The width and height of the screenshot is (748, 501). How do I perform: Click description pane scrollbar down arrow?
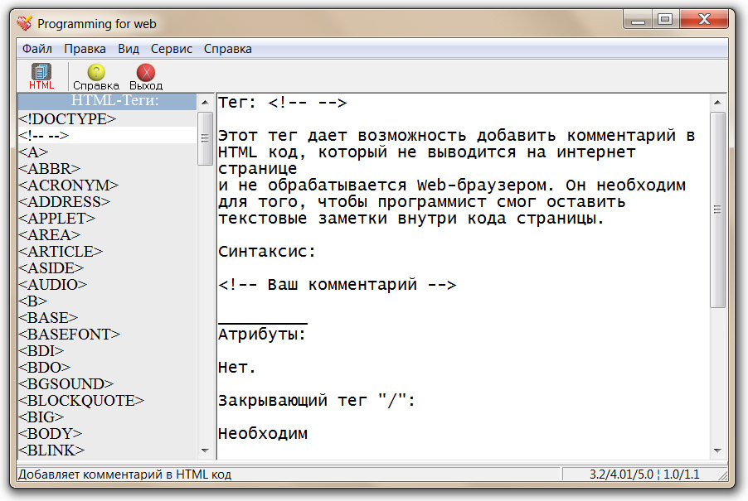pos(717,450)
